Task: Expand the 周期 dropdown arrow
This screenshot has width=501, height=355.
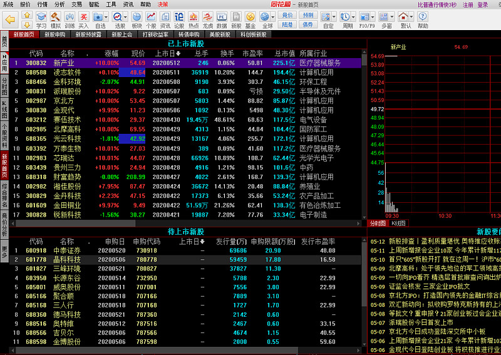Action: point(353,17)
